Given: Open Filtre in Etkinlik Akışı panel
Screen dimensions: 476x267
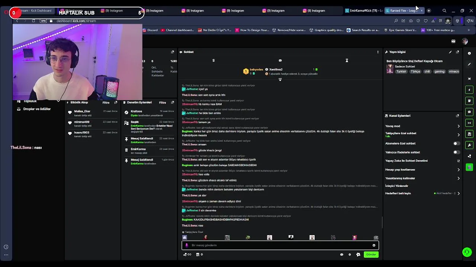Looking at the screenshot, I should 106,102.
